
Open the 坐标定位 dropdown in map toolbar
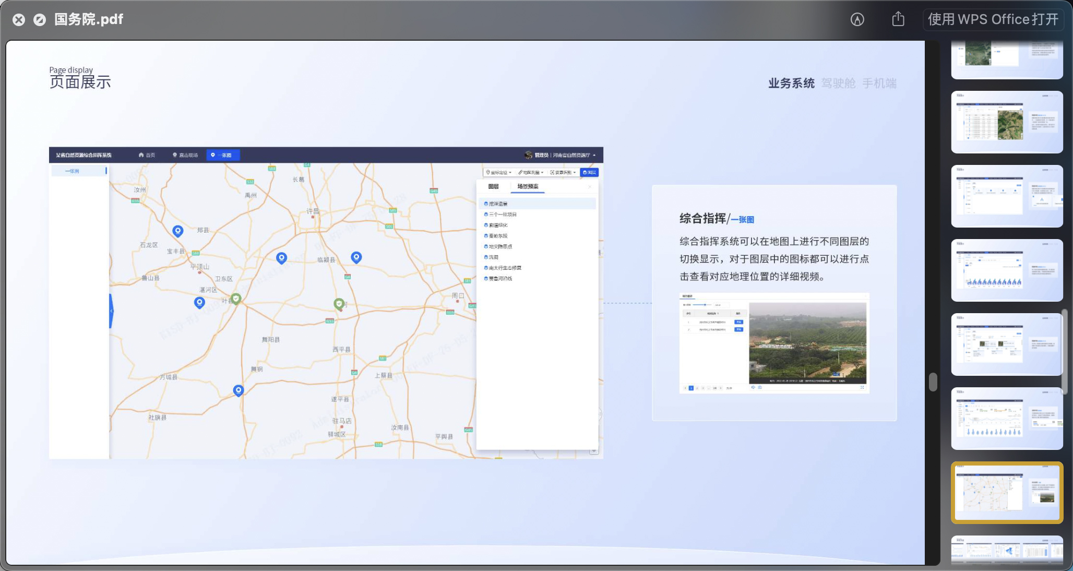click(499, 172)
